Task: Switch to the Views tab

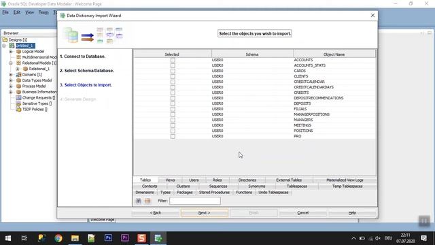Action: (170, 180)
